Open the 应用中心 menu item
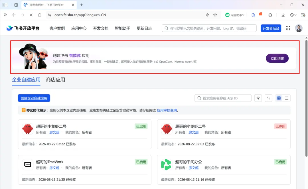 pos(79,28)
